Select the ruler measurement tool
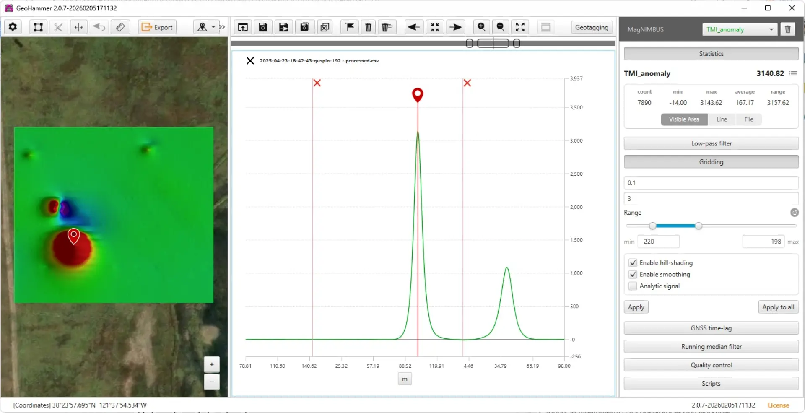This screenshot has height=413, width=805. 120,27
